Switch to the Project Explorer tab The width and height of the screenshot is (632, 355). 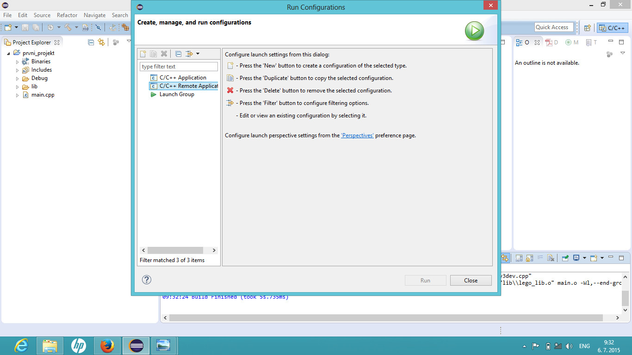31,42
